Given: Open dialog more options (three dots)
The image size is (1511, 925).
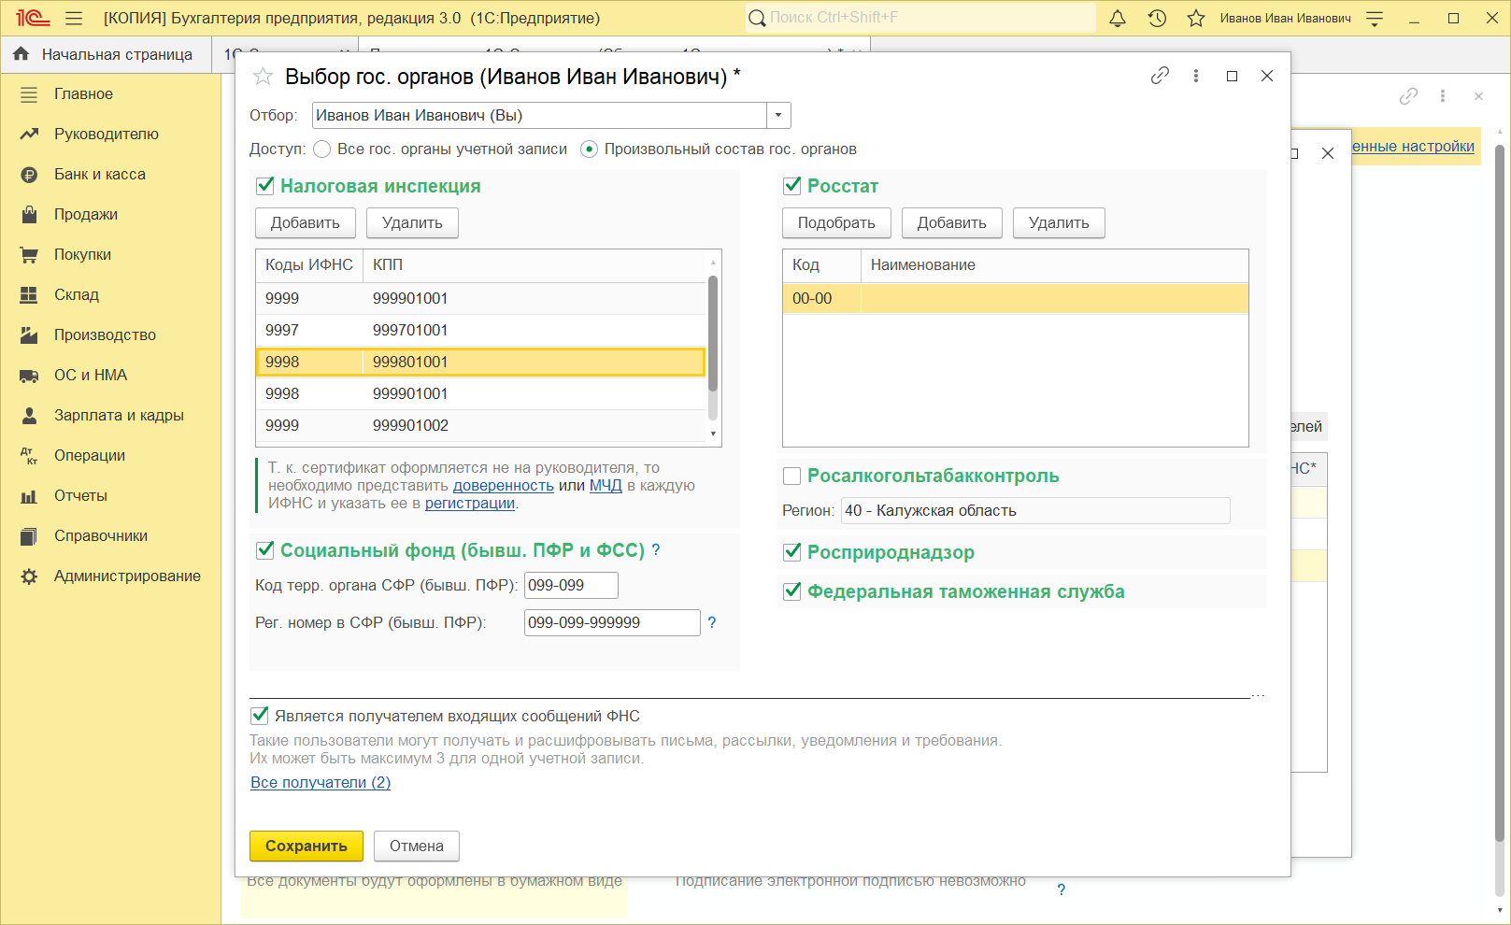Looking at the screenshot, I should [1196, 76].
